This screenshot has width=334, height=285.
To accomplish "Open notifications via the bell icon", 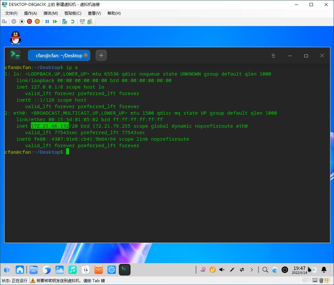I will point(324,270).
